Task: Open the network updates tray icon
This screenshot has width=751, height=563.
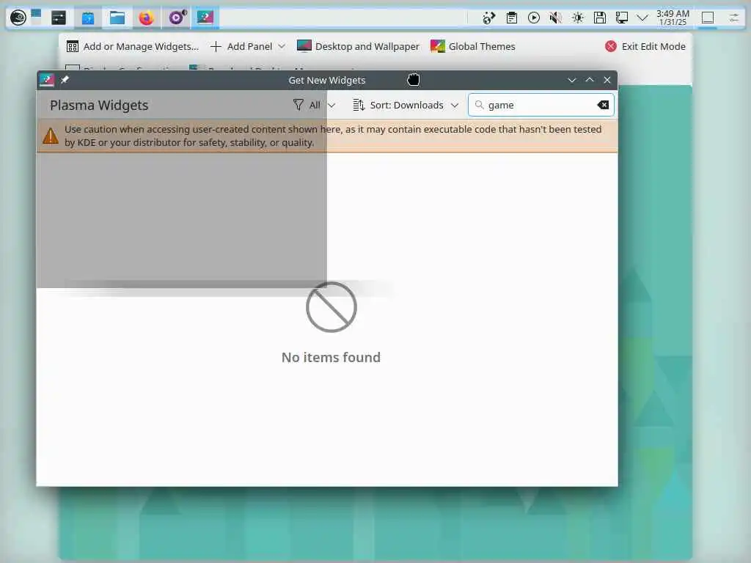Action: tap(488, 18)
